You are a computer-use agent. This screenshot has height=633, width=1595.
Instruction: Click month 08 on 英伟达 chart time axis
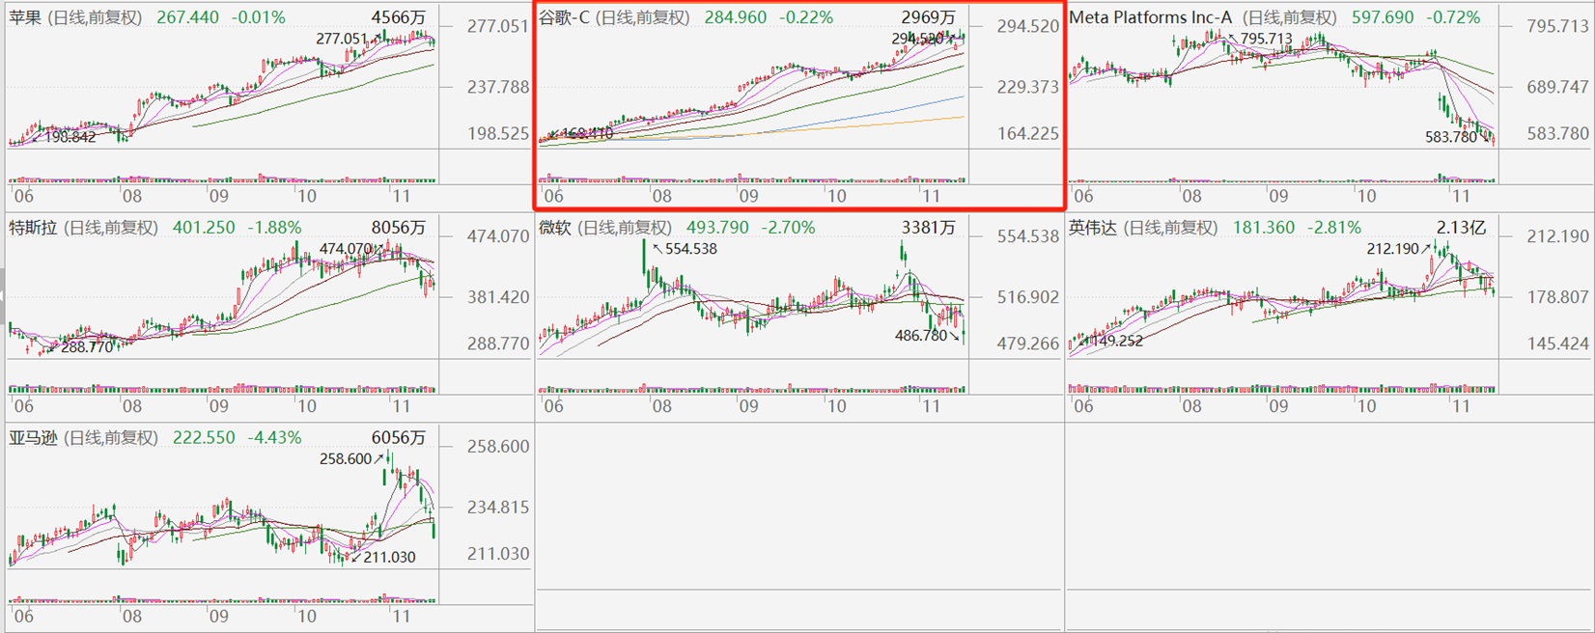1191,406
